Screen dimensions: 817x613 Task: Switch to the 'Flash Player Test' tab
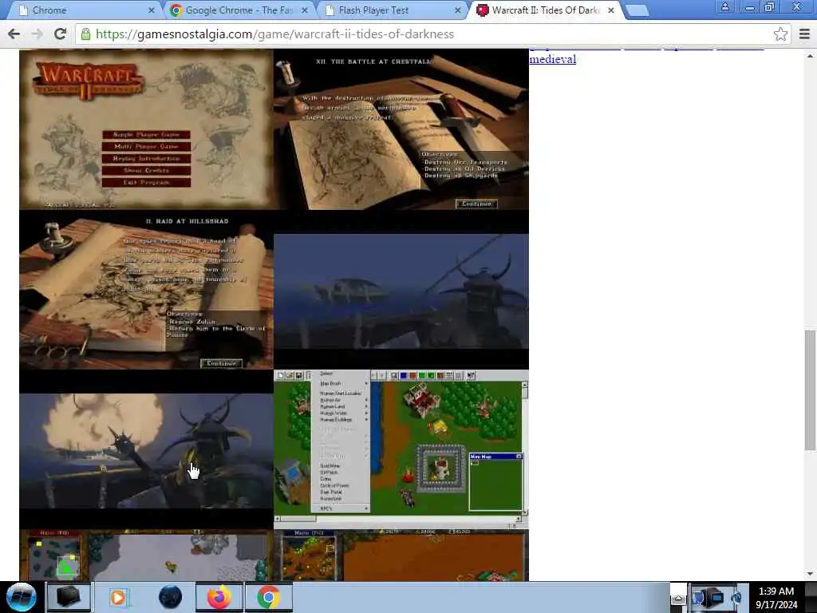391,10
